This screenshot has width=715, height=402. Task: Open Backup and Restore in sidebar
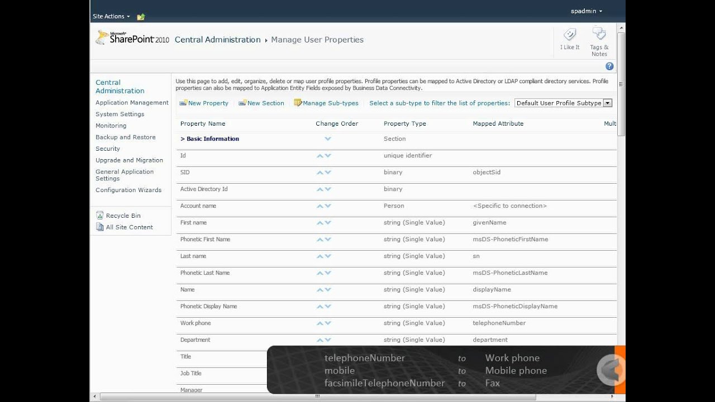coord(126,137)
